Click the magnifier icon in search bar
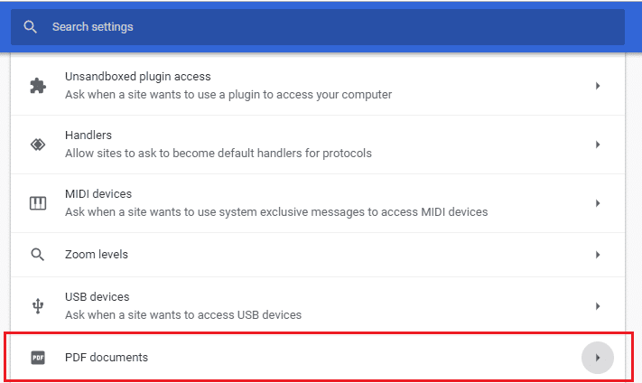 point(31,27)
